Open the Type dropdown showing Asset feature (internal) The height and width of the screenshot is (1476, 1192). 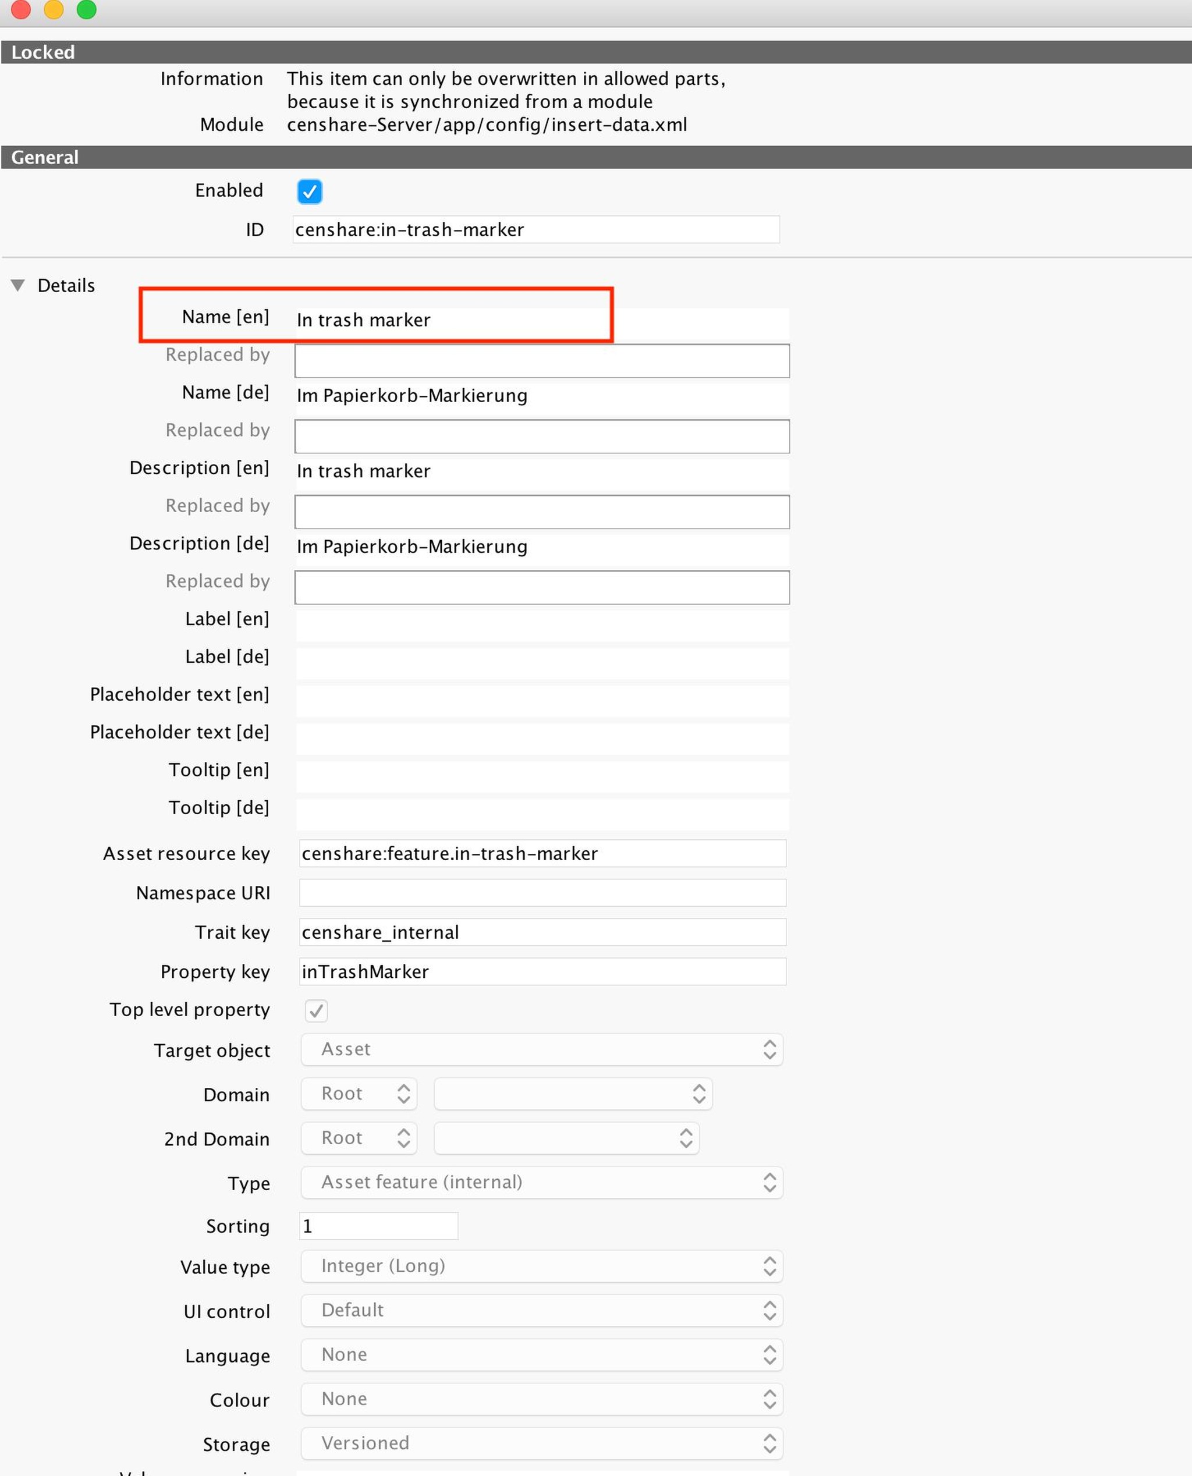click(541, 1182)
